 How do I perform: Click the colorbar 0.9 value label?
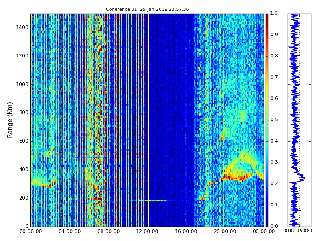click(x=274, y=35)
